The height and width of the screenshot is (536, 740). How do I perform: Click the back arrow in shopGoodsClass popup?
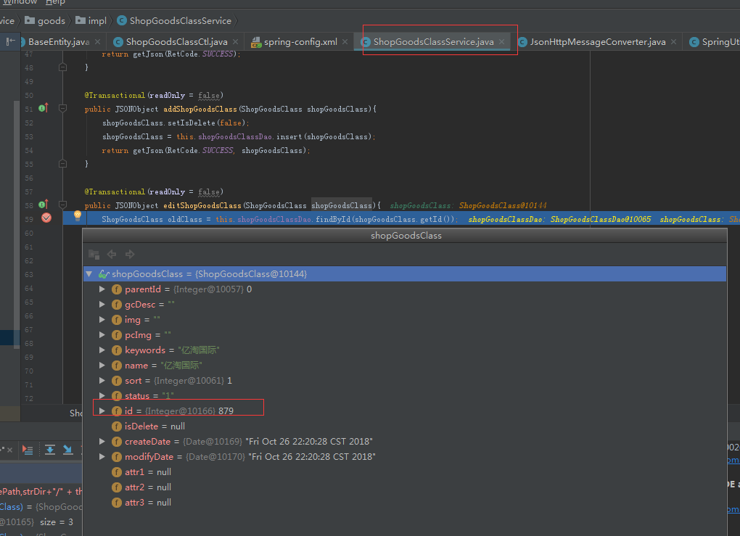click(x=112, y=255)
